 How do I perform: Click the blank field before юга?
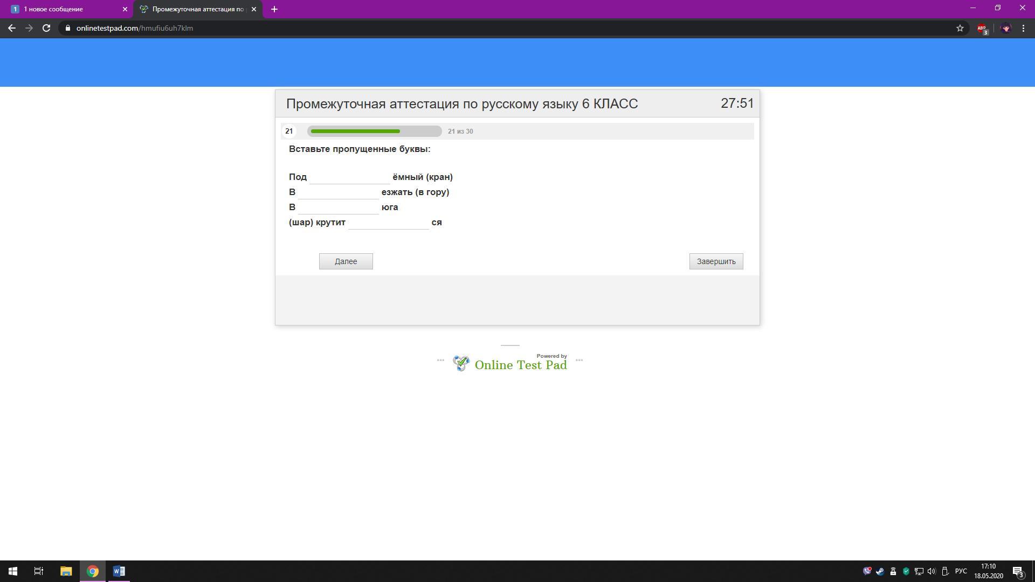click(339, 207)
